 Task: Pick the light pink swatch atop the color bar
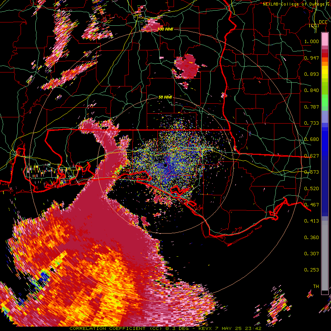tap(325, 39)
